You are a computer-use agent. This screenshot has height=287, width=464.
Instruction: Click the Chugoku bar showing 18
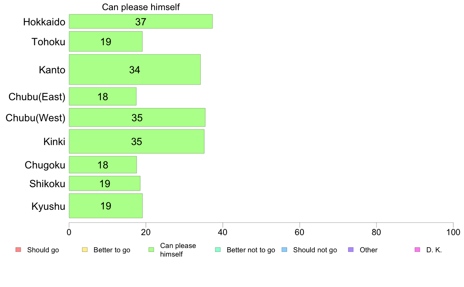click(103, 165)
